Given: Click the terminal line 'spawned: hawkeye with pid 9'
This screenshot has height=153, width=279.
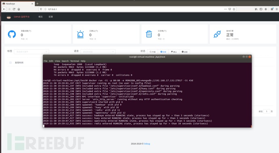Looking at the screenshot, I should [x=82, y=105].
